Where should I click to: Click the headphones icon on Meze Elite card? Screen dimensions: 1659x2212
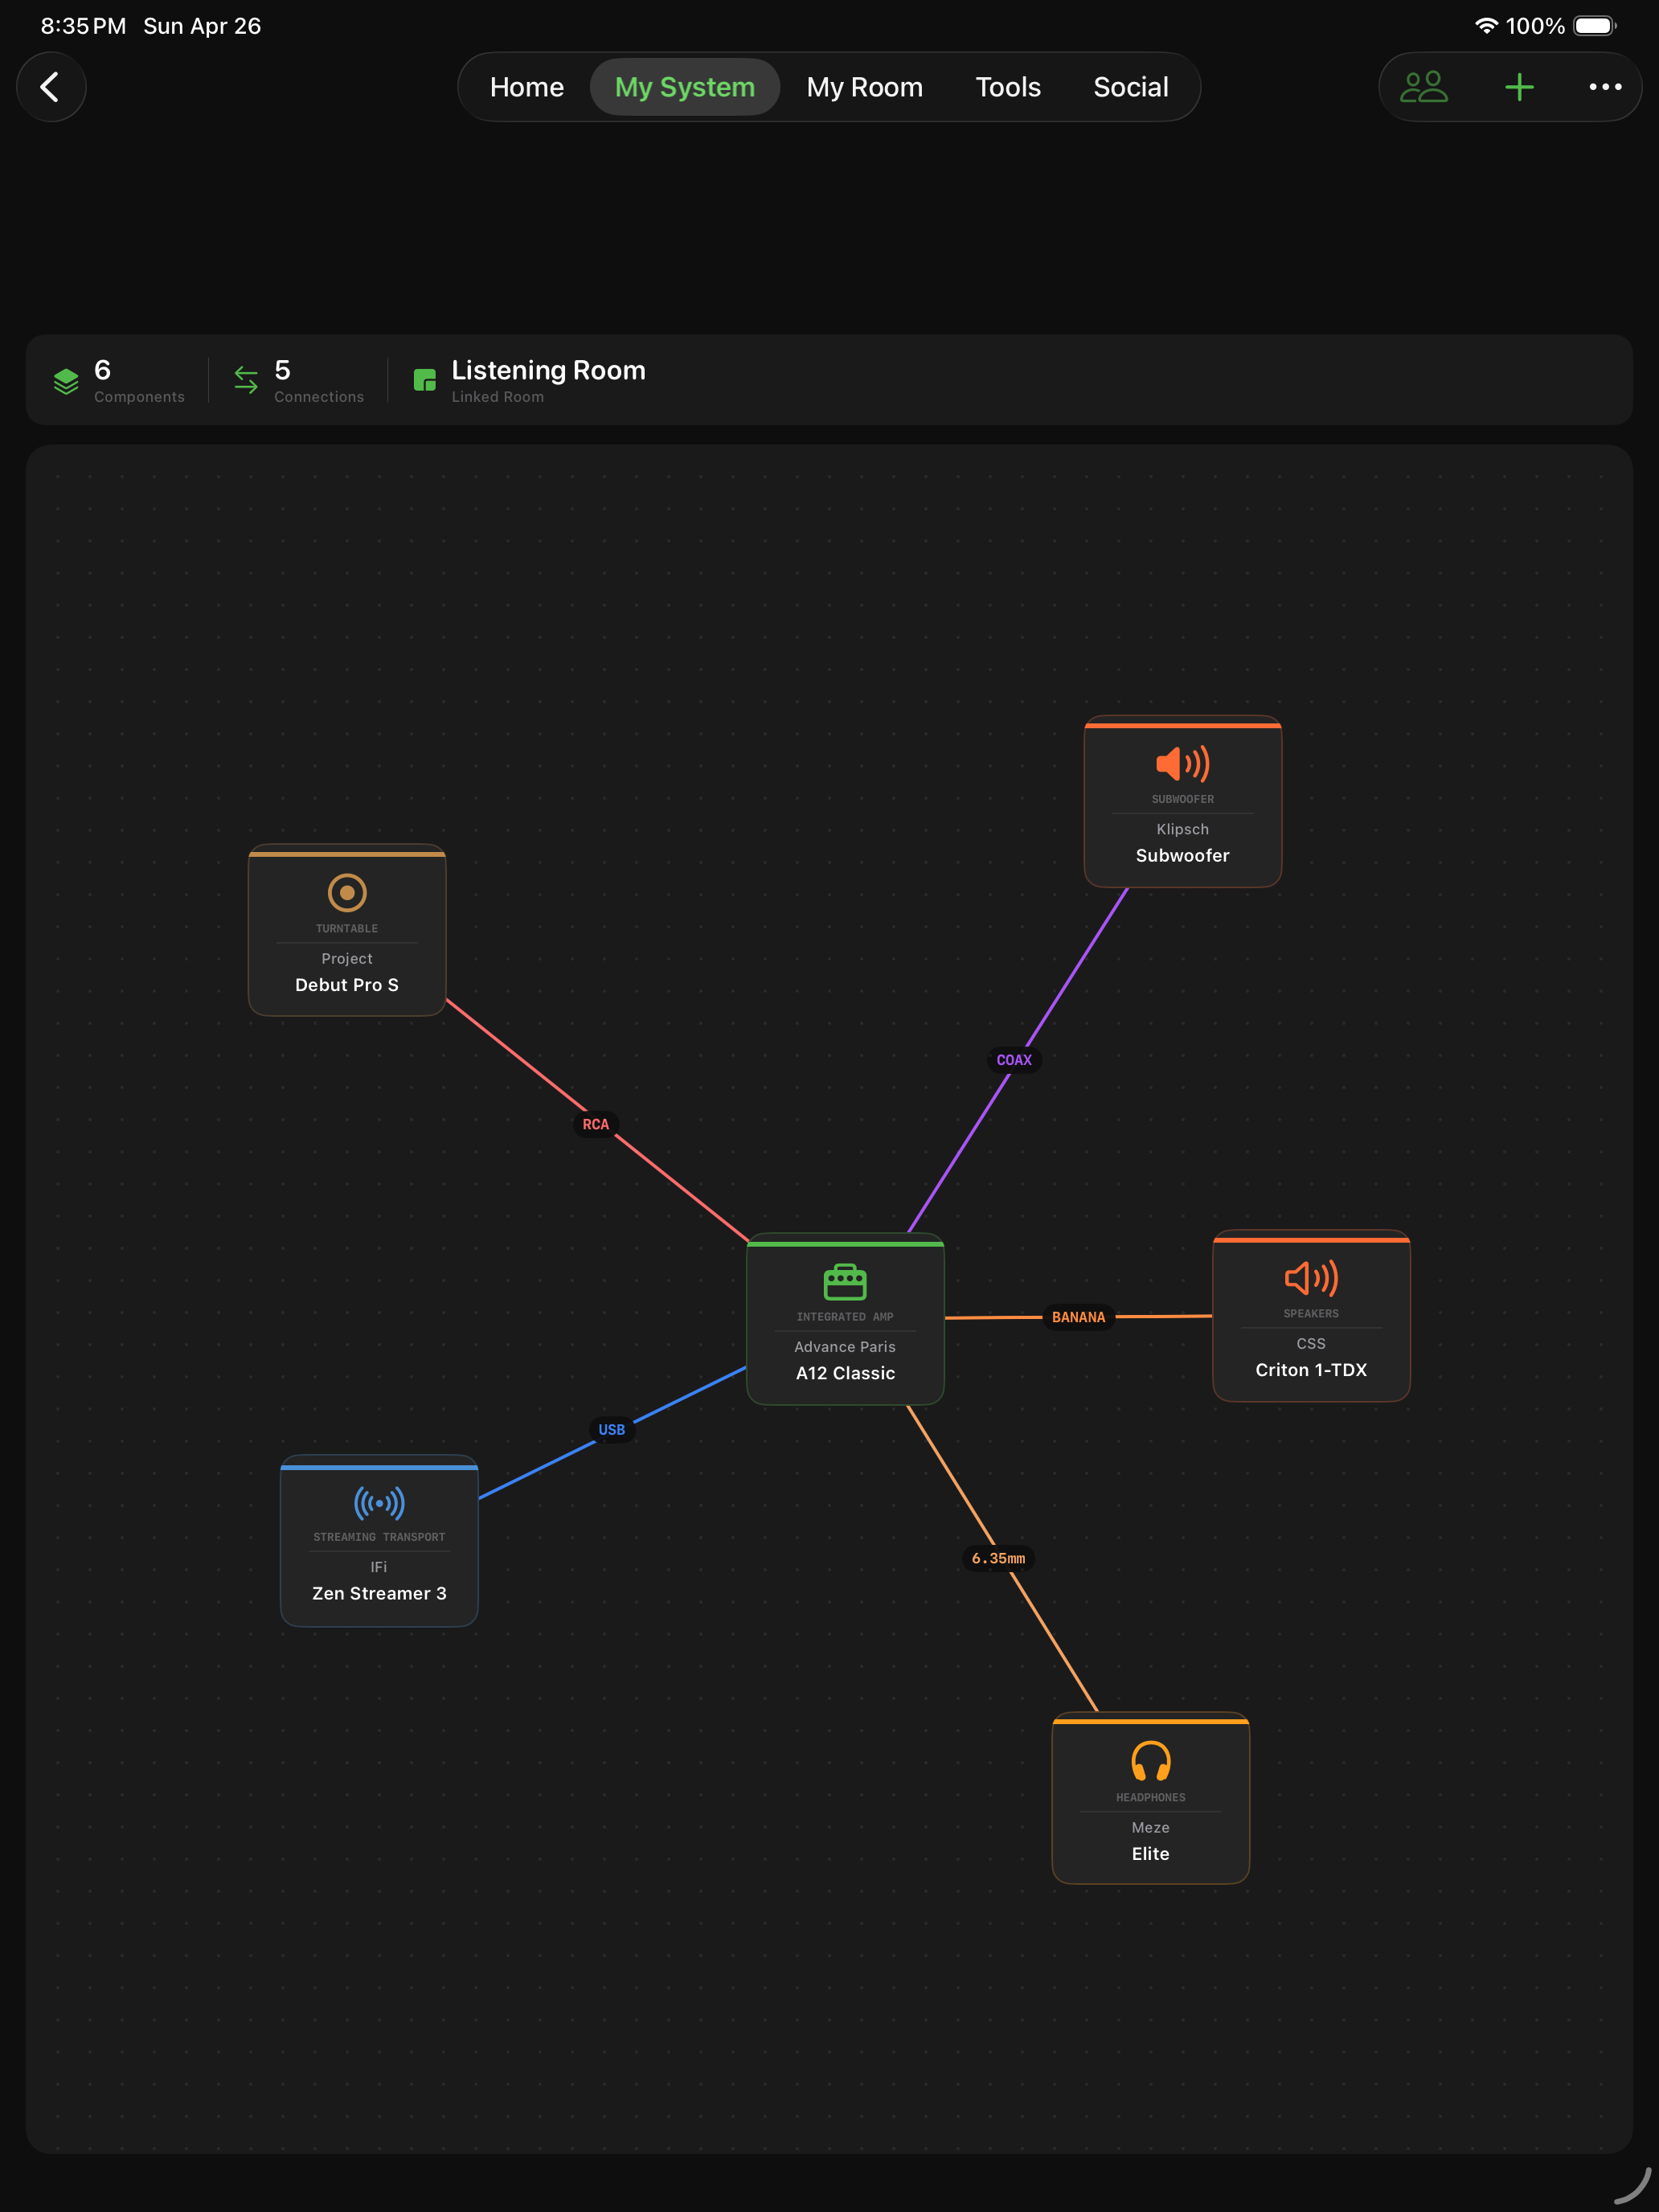(x=1150, y=1762)
